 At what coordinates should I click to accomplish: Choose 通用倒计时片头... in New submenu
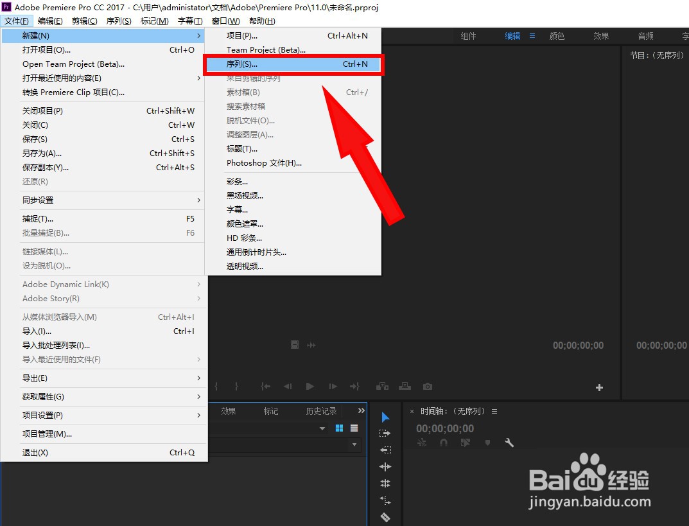tap(293, 252)
